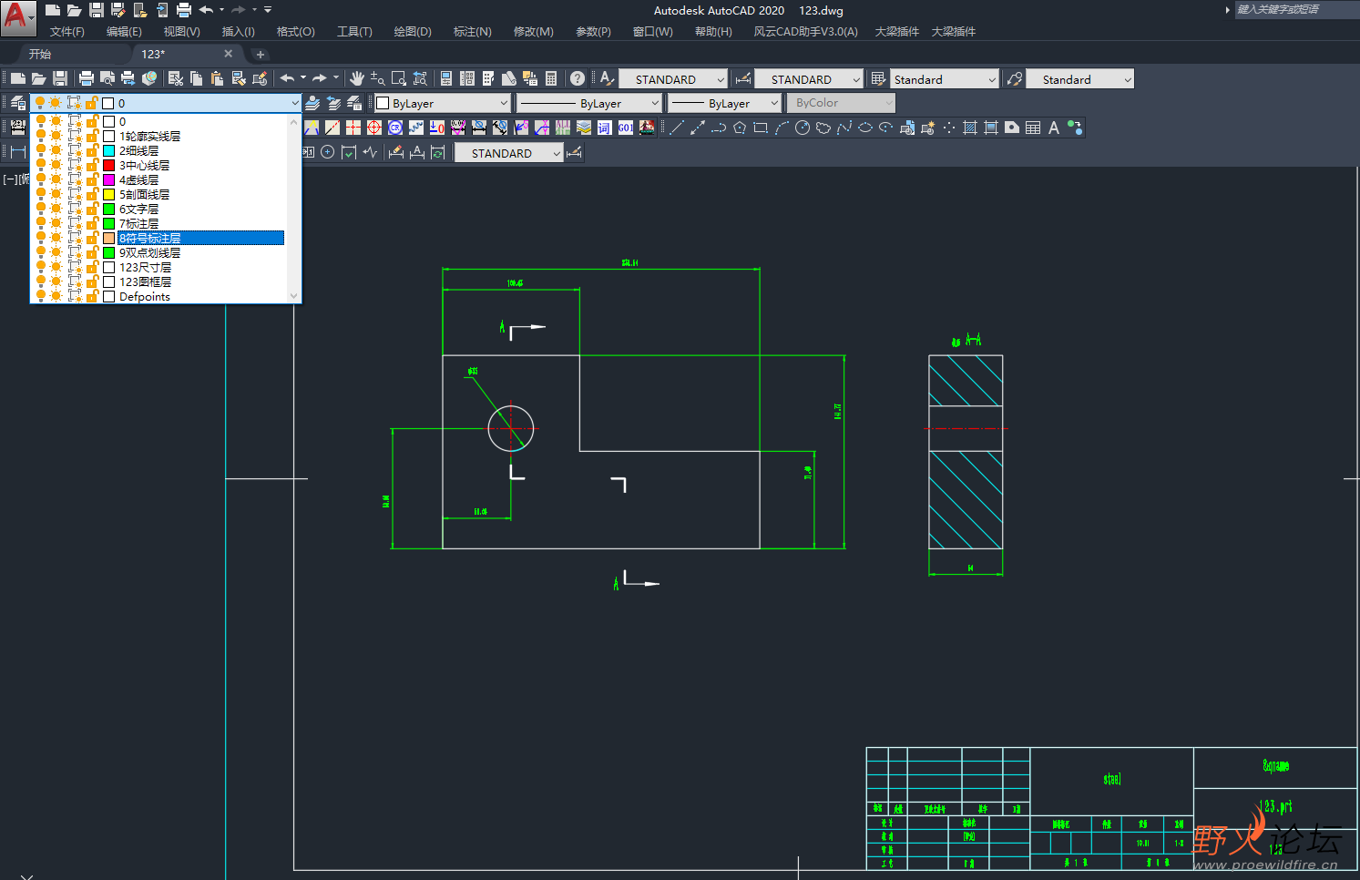The image size is (1360, 880).
Task: Select the Circle draw tool
Action: (803, 128)
